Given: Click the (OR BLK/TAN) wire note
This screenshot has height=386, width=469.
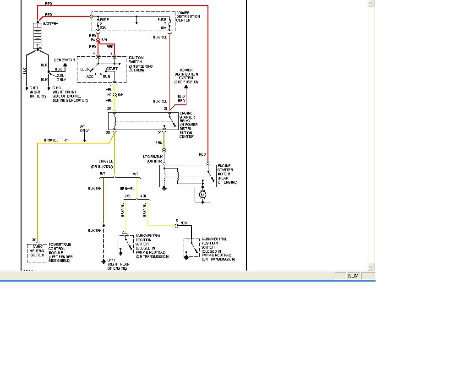Looking at the screenshot, I should point(102,167).
